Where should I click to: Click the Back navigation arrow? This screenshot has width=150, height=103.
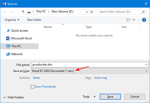tap(5, 12)
